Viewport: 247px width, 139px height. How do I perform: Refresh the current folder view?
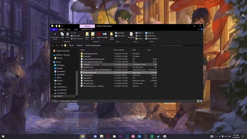point(154,46)
